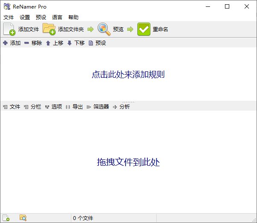Click the Add Folders folder icon
257x223 pixels.
click(49, 29)
